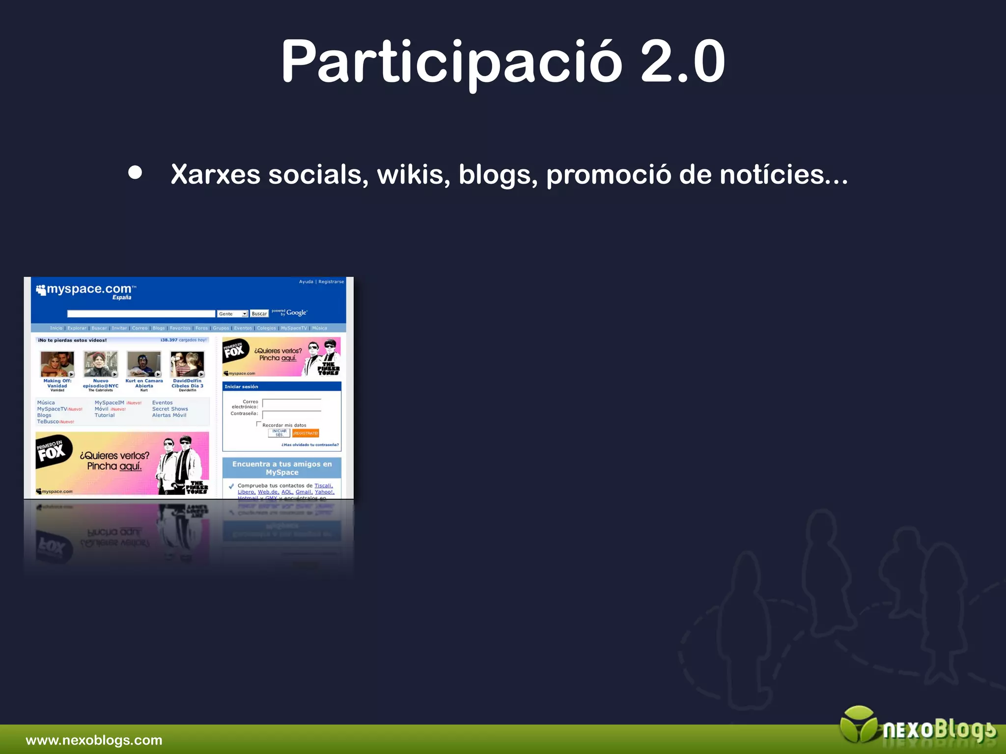Click the Gmail contacts link
This screenshot has width=1006, height=754.
[304, 492]
